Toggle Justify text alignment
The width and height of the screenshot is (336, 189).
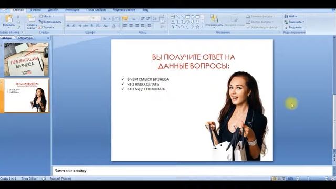tap(143, 26)
